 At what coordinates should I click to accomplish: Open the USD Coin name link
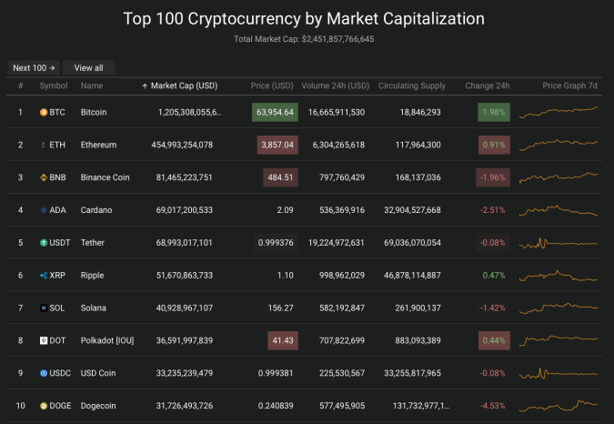coord(98,373)
